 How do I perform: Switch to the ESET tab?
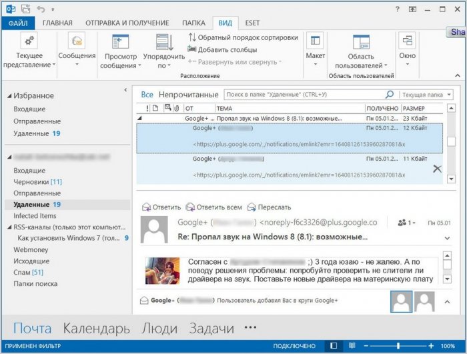point(252,23)
